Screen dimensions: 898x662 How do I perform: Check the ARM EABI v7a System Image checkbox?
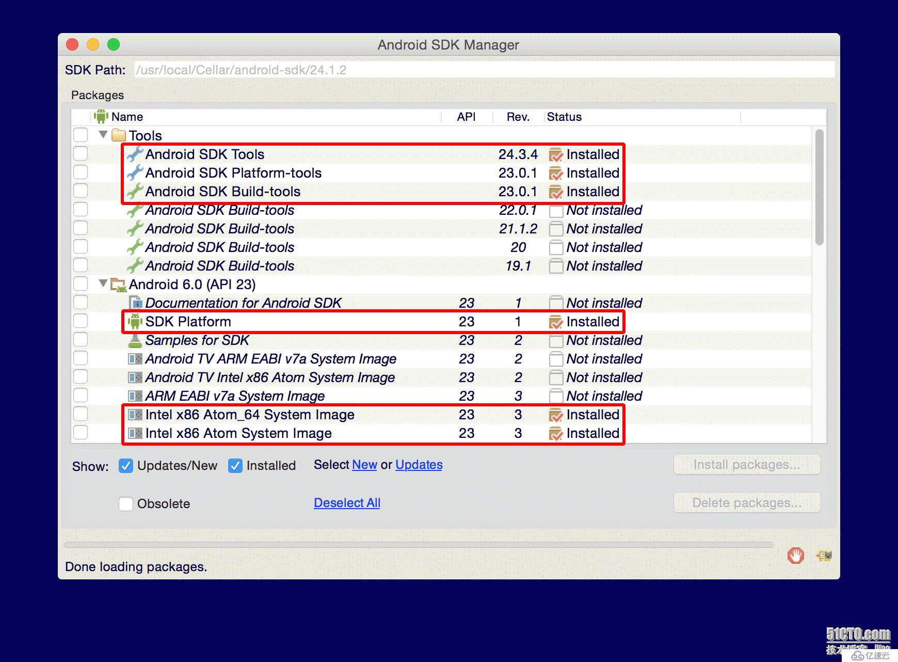click(81, 395)
